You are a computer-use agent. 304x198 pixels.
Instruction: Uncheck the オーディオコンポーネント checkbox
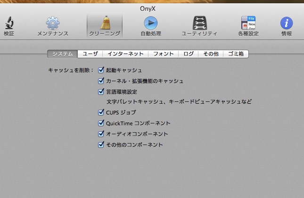click(101, 134)
